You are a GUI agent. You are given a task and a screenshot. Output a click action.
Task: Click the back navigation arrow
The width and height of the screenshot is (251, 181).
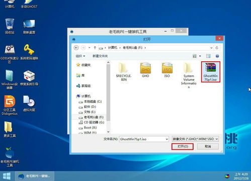pyautogui.click(x=76, y=48)
